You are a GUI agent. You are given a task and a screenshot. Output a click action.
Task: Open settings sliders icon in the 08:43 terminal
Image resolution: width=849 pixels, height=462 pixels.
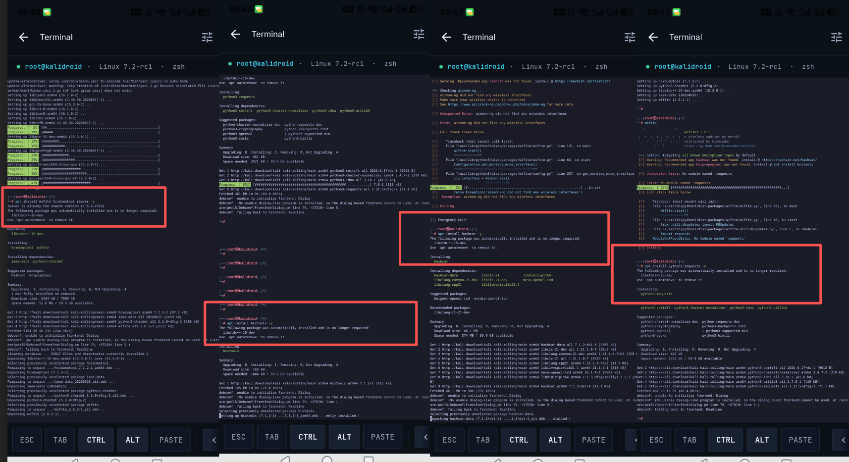pyautogui.click(x=837, y=37)
